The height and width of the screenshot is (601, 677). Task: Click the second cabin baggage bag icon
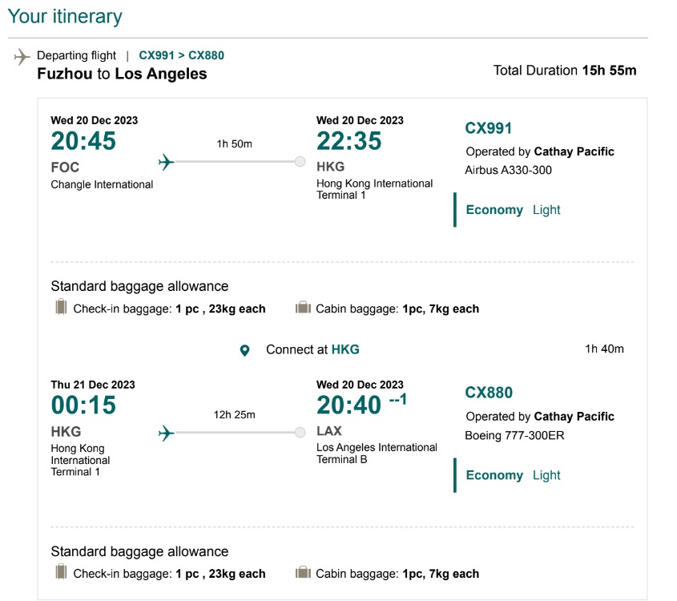[x=303, y=572]
